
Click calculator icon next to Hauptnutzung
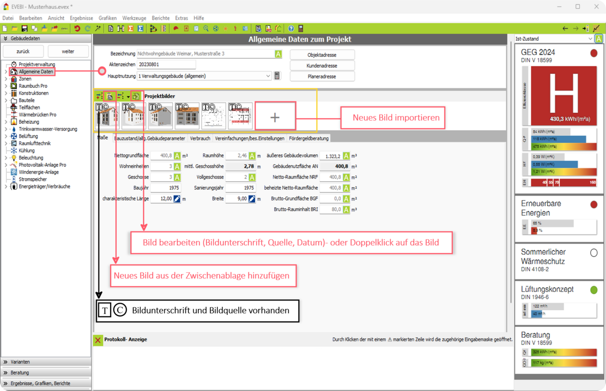point(277,76)
